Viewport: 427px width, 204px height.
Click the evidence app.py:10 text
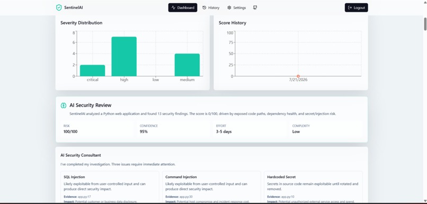288,197
